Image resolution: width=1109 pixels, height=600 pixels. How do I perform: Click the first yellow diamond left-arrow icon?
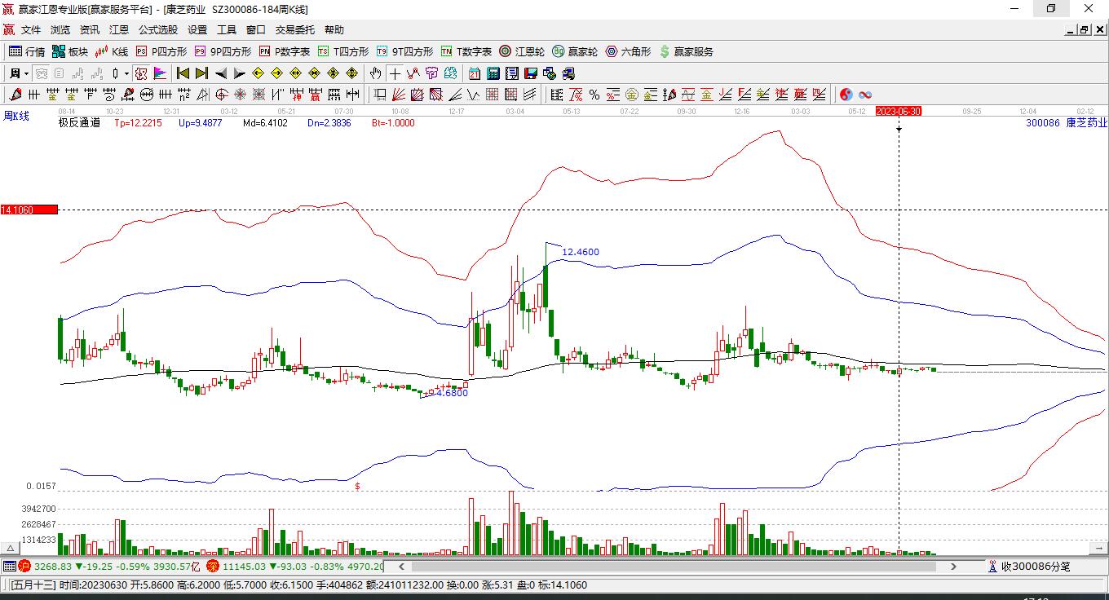258,73
